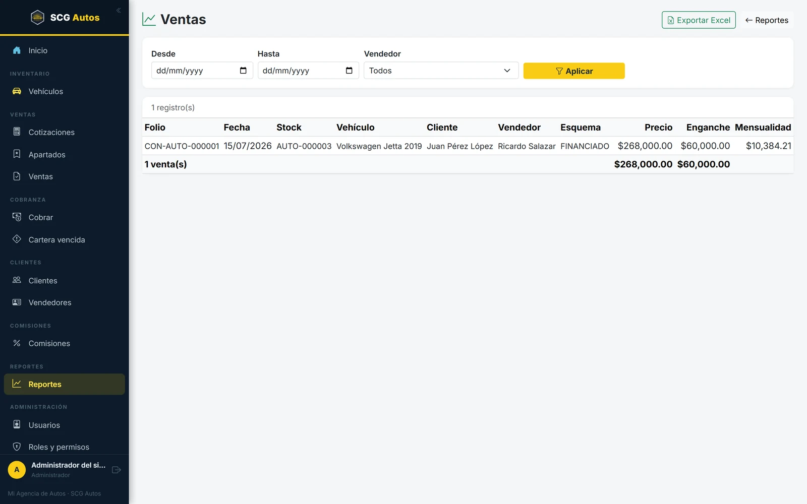
Task: Click the administrator avatar circle
Action: (x=17, y=470)
